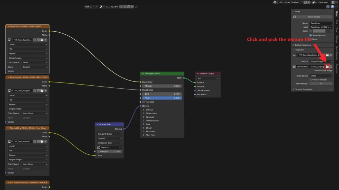
Task: Uncheck Show Options checkbox
Action: point(311,35)
